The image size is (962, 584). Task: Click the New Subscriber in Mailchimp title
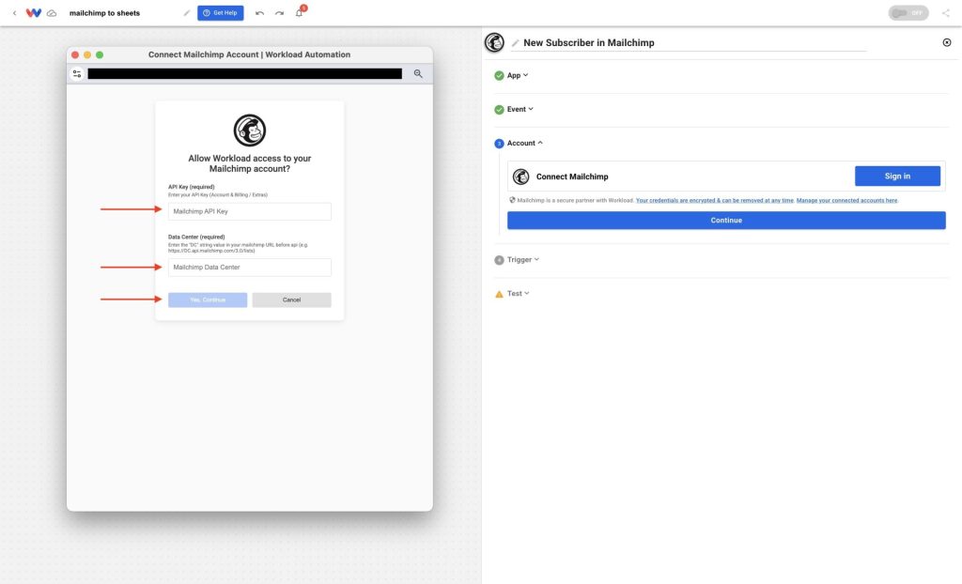(x=589, y=43)
